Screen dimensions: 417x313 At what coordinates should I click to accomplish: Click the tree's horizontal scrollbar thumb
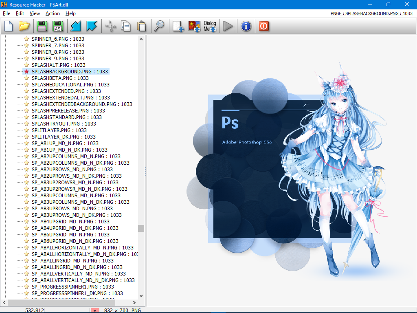[61, 303]
